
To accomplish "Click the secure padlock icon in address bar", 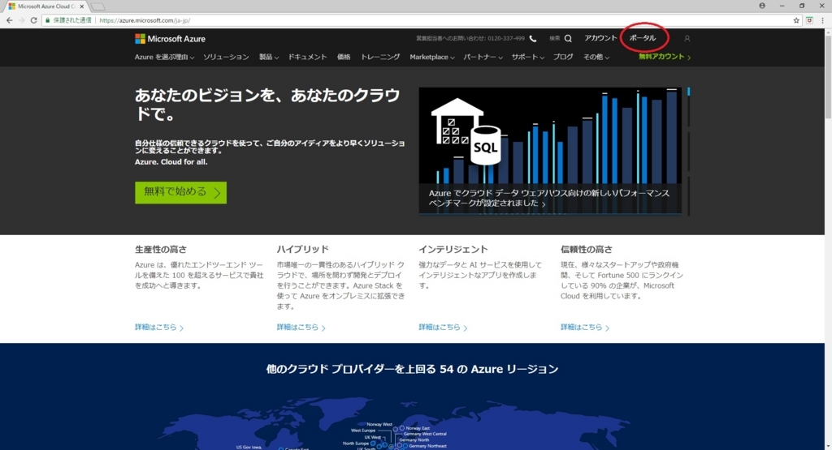I will pos(48,20).
